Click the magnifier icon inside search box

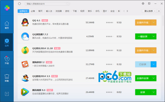pos(67,4)
